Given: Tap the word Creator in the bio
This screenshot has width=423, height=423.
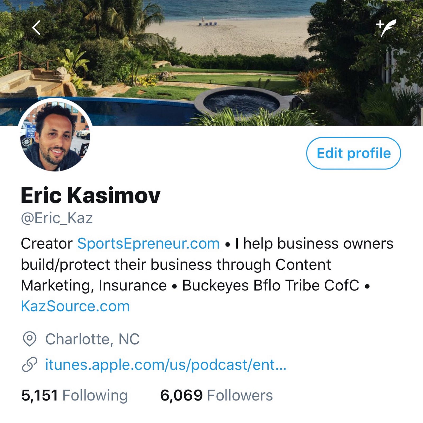Looking at the screenshot, I should click(x=47, y=243).
